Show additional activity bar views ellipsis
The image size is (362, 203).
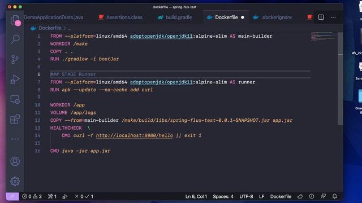click(x=15, y=139)
